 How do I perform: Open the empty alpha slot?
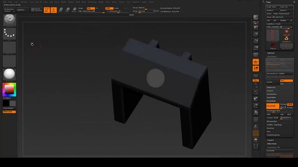click(9, 47)
